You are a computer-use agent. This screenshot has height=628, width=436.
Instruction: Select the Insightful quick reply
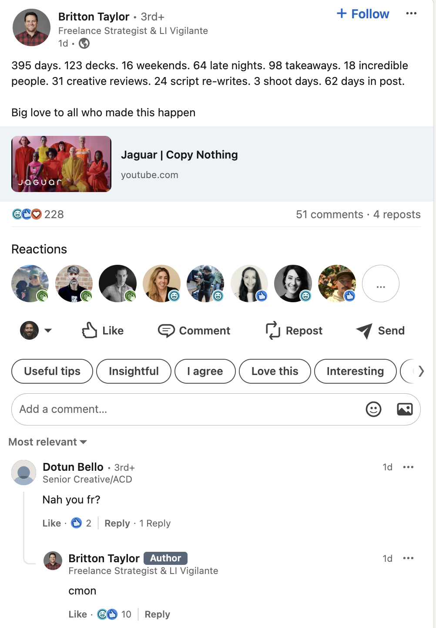click(134, 371)
